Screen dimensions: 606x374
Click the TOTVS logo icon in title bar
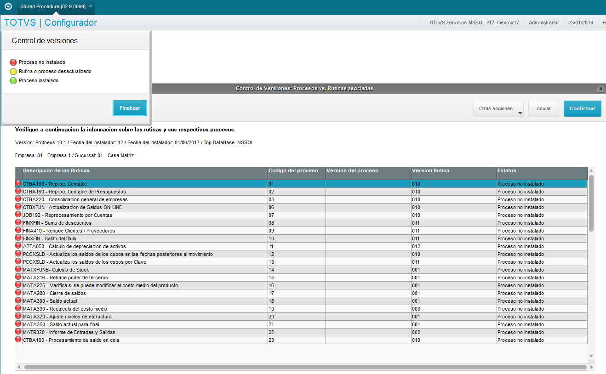click(x=8, y=6)
